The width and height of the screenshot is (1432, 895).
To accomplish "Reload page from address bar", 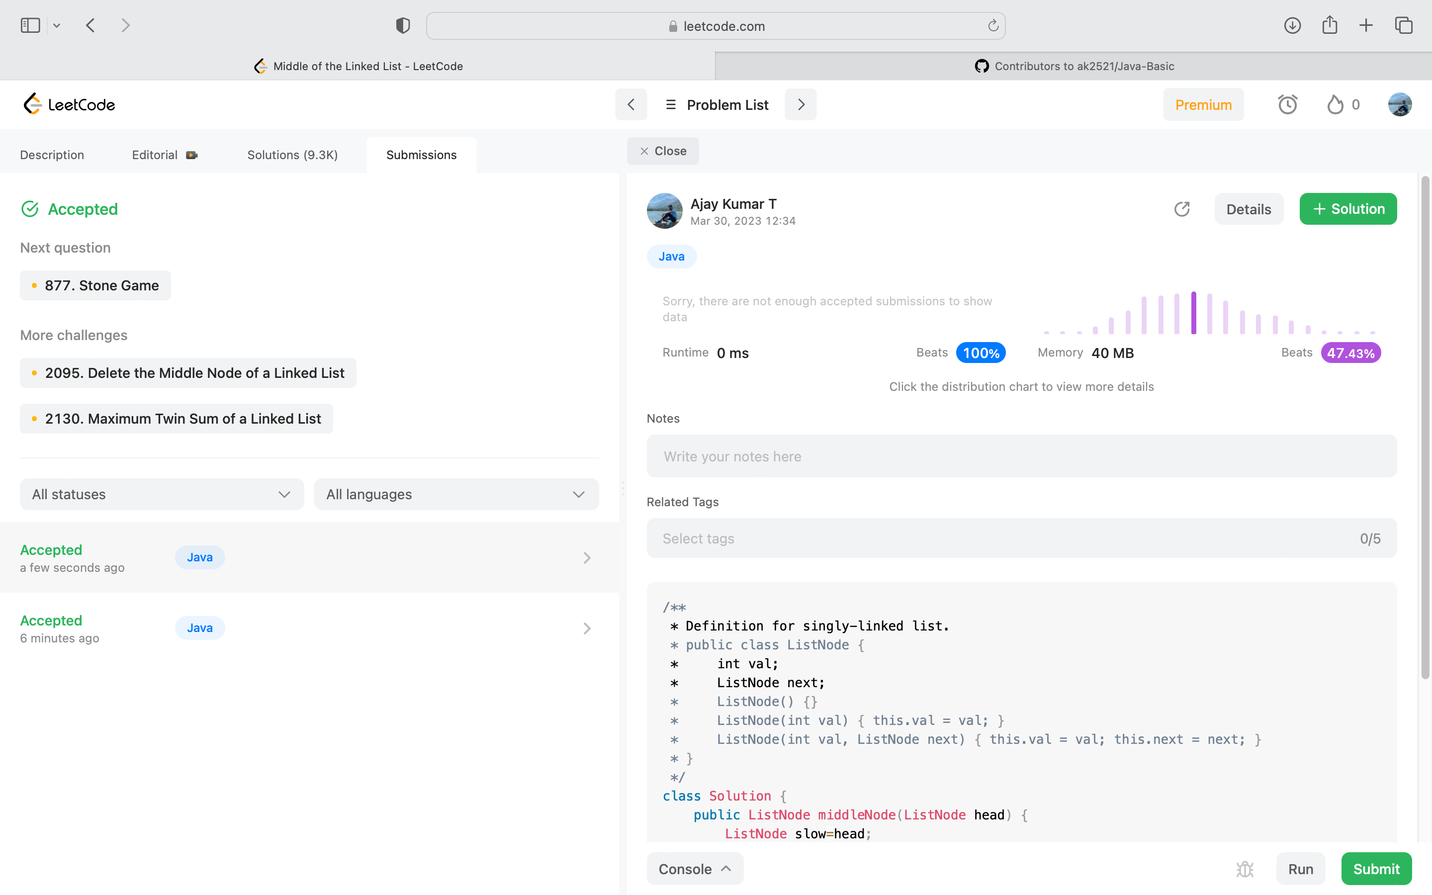I will (993, 25).
